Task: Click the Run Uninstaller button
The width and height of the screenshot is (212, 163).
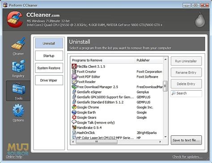Action: pos(186,61)
